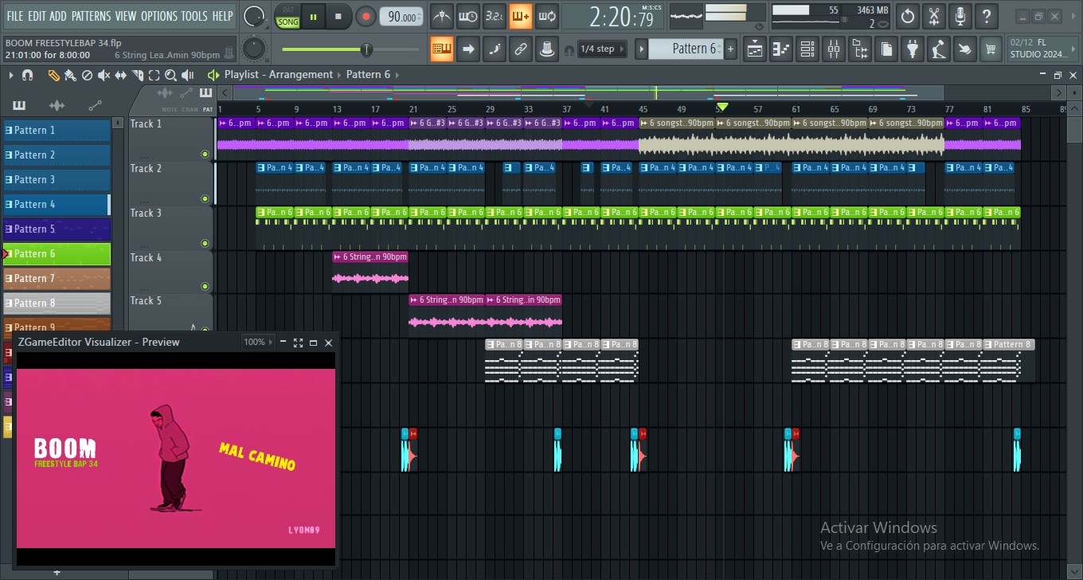Open the Mixer view button
Viewport: 1083px width, 580px height.
[x=834, y=49]
